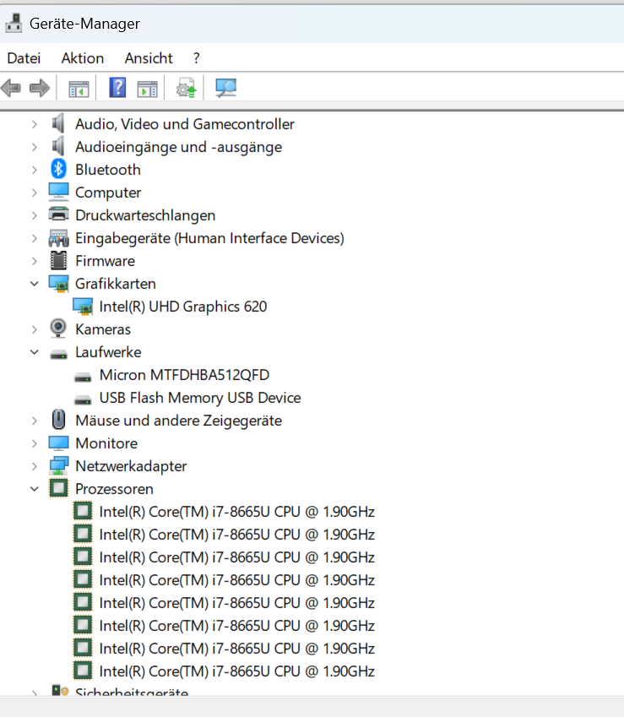624x717 pixels.
Task: Click the scan for hardware changes icon
Action: point(225,88)
